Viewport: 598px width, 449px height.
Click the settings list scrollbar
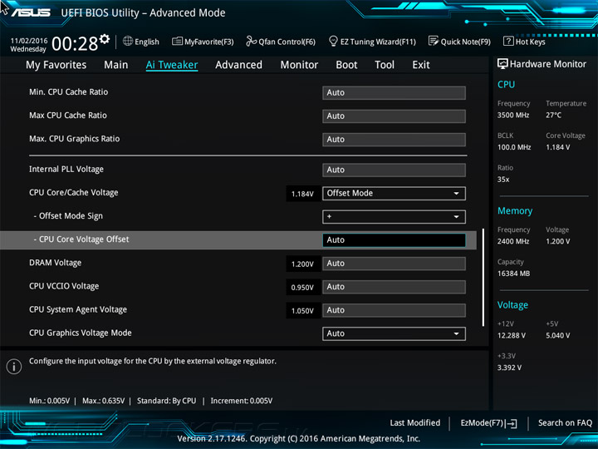tap(483, 277)
